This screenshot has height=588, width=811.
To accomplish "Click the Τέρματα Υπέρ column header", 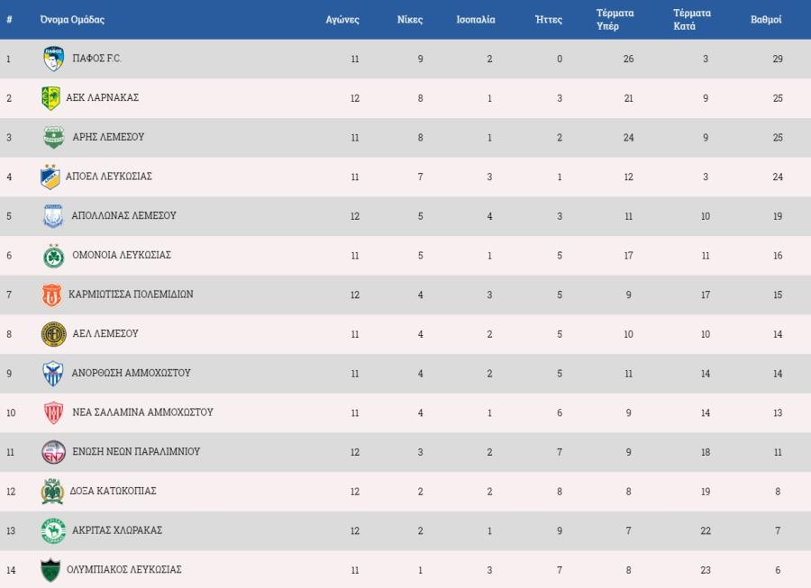I will (615, 20).
